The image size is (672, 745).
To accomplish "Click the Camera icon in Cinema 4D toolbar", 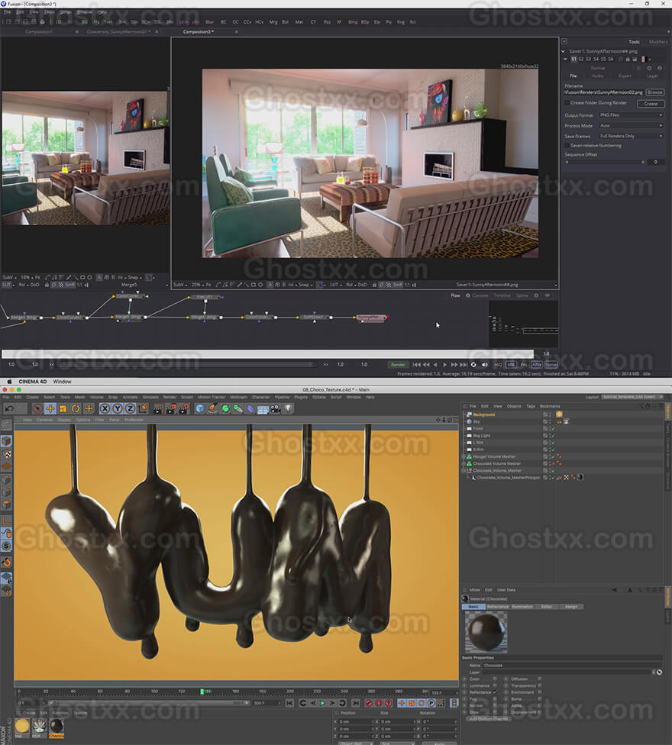I will click(275, 408).
